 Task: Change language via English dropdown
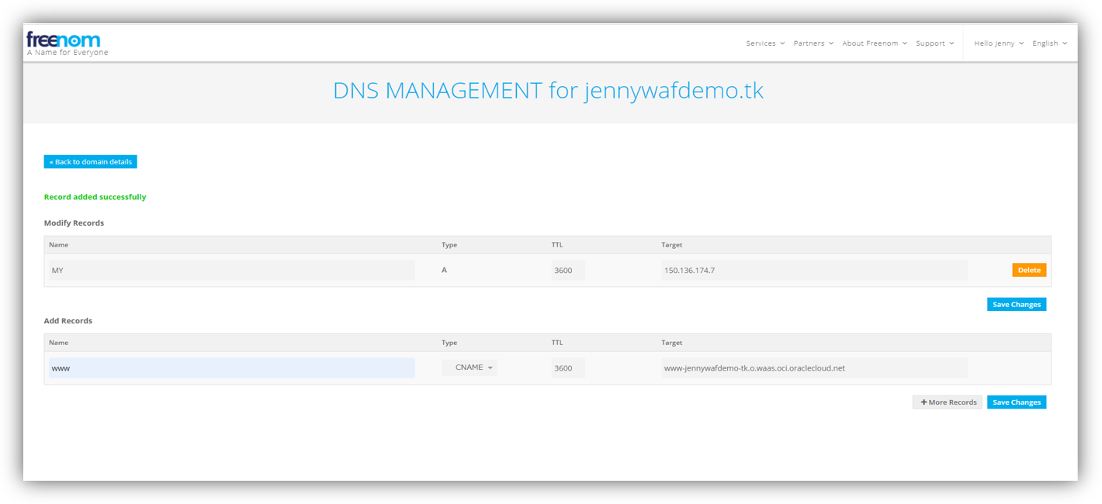click(1049, 43)
